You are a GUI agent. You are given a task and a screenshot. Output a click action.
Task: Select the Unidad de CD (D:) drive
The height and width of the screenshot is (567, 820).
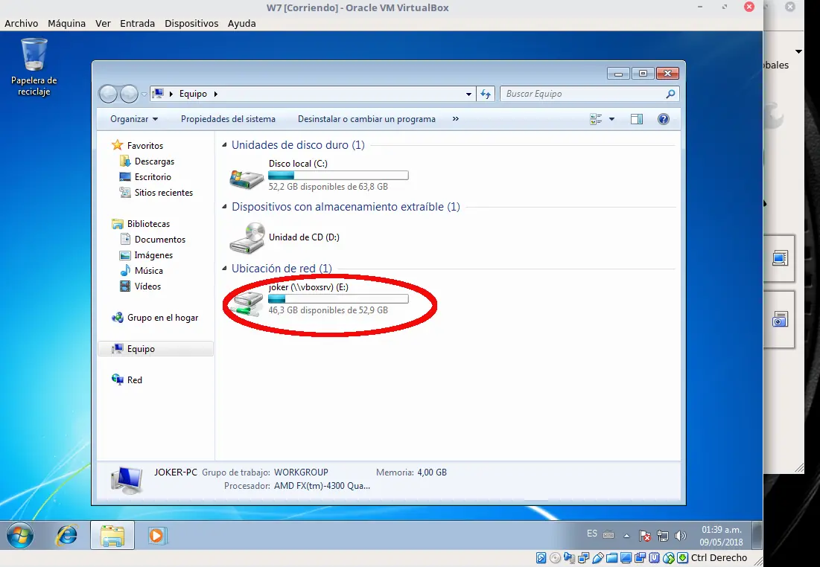[285, 238]
